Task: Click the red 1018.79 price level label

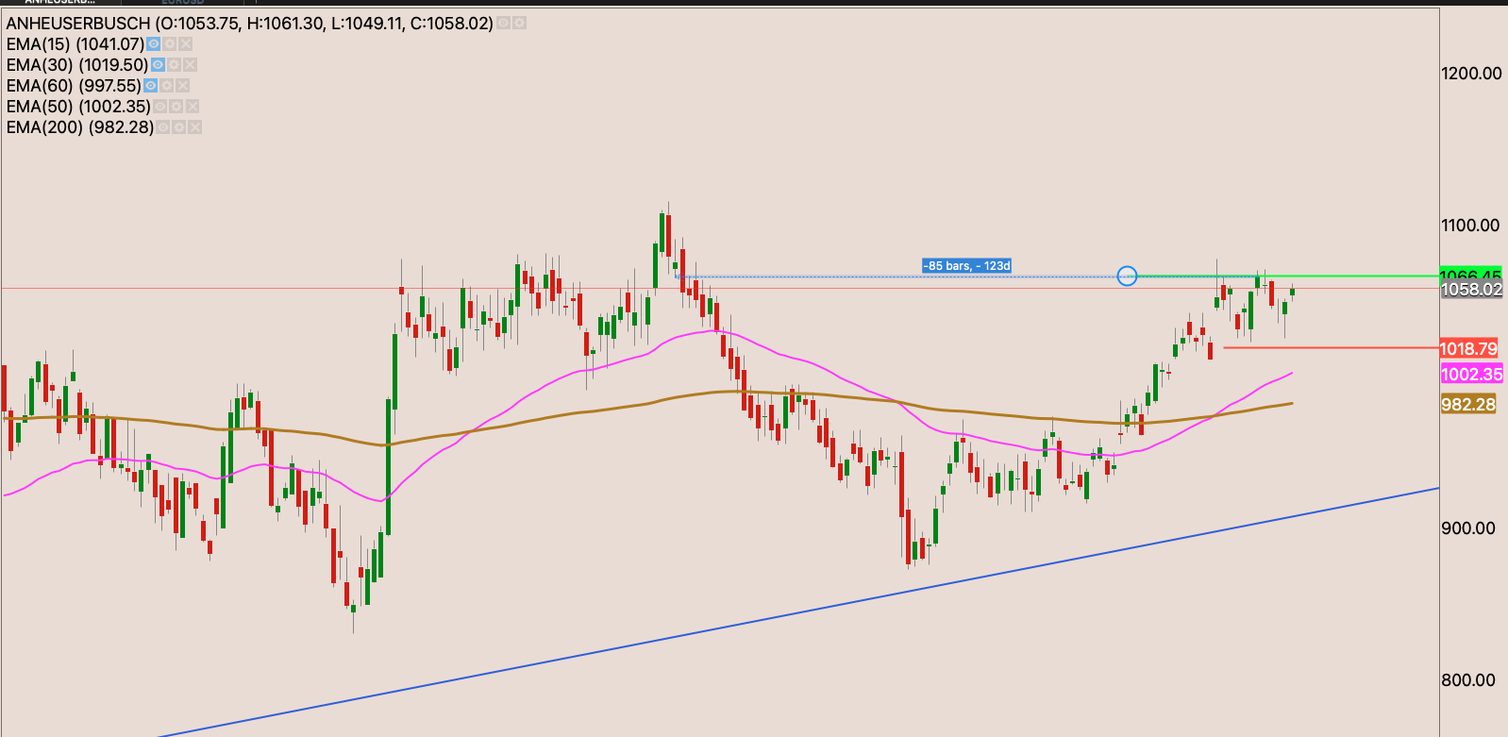Action: (x=1468, y=349)
